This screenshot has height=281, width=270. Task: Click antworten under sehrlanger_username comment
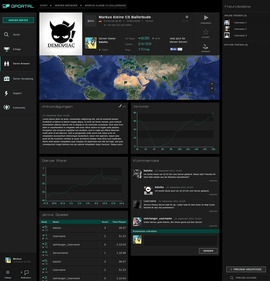point(213,226)
